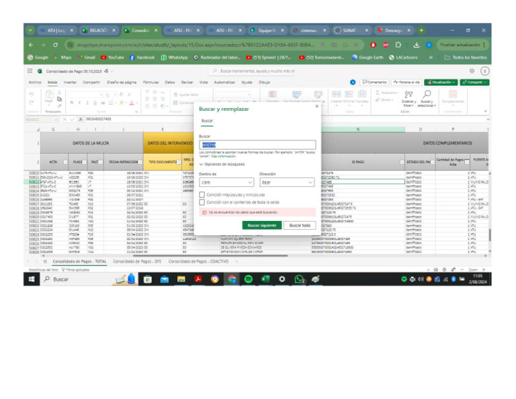Open the Dentro de dropdown showing Libro
516x399 pixels.
coord(226,182)
